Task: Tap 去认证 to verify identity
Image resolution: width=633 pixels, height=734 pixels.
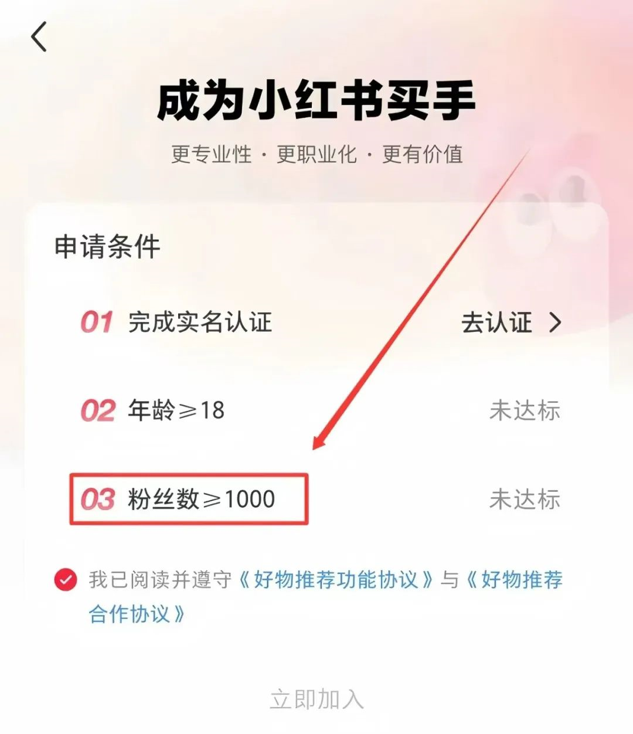Action: click(496, 322)
